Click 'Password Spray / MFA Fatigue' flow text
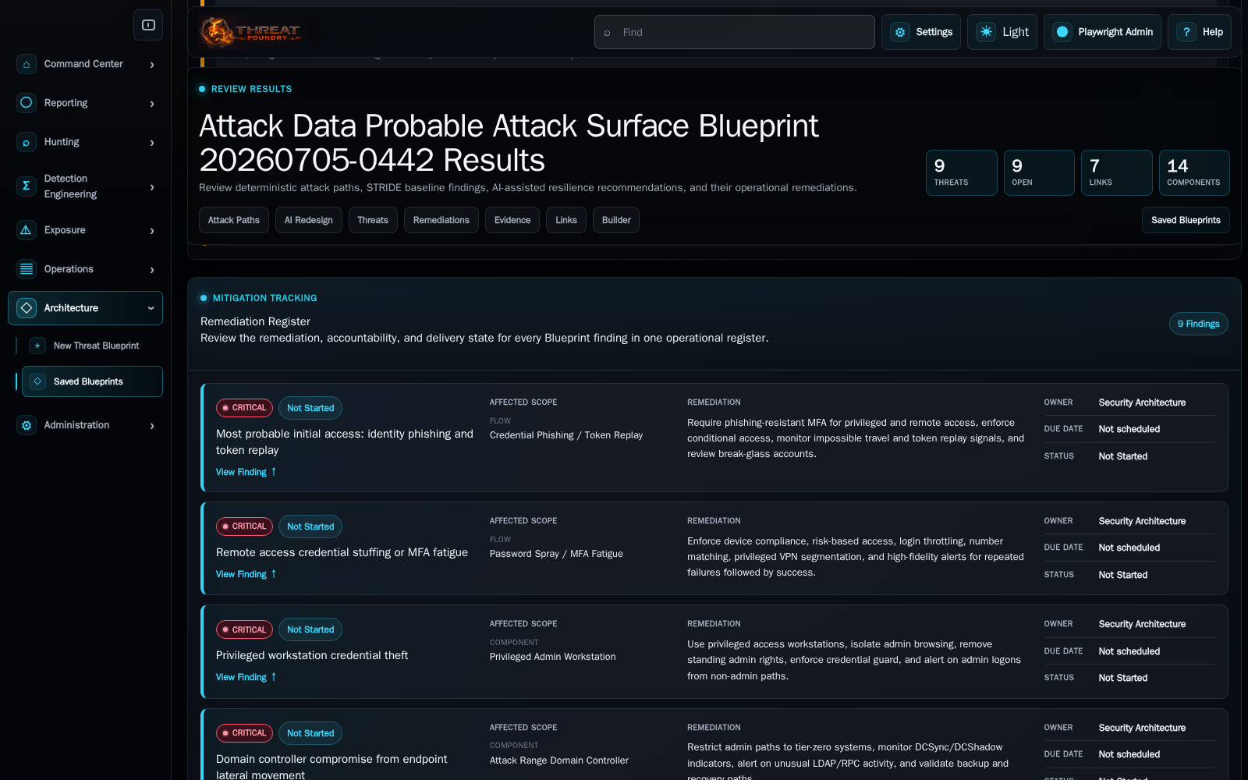 pyautogui.click(x=556, y=554)
